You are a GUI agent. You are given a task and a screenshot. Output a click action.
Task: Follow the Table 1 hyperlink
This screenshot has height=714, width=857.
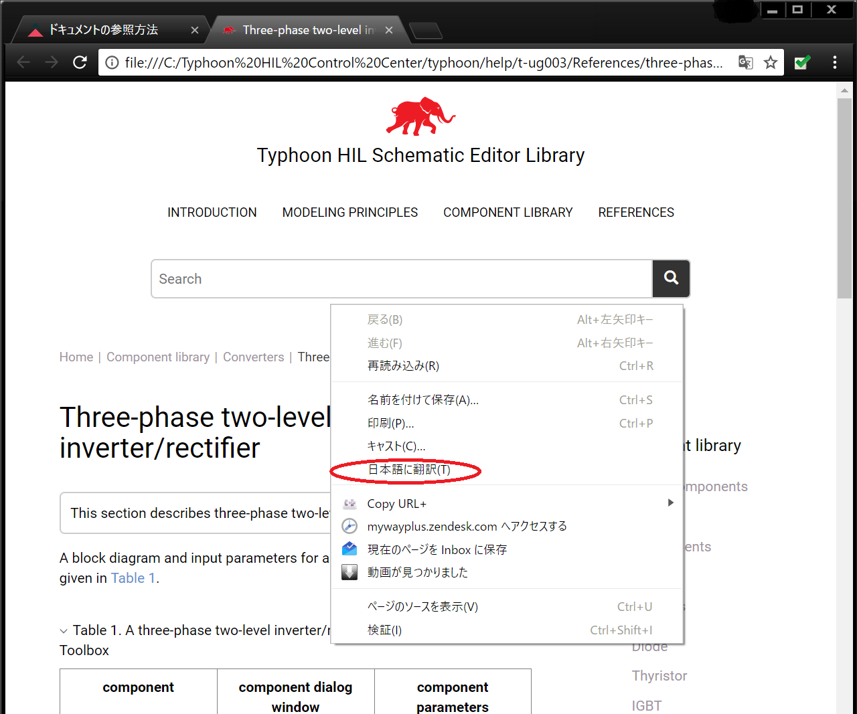(133, 578)
